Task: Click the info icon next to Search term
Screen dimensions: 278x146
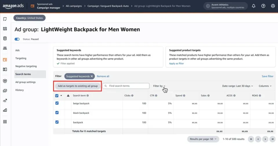Action: pos(88,95)
